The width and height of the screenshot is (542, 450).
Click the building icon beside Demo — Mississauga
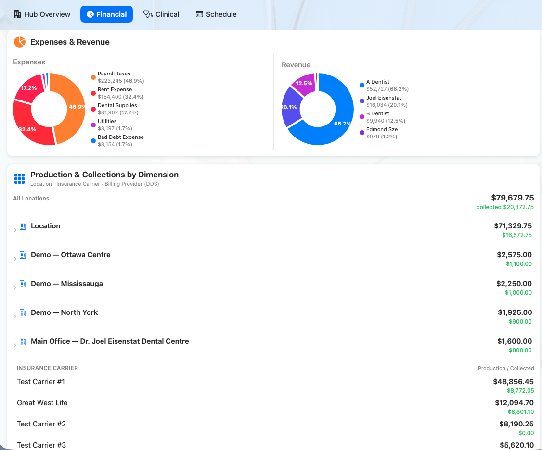(23, 284)
